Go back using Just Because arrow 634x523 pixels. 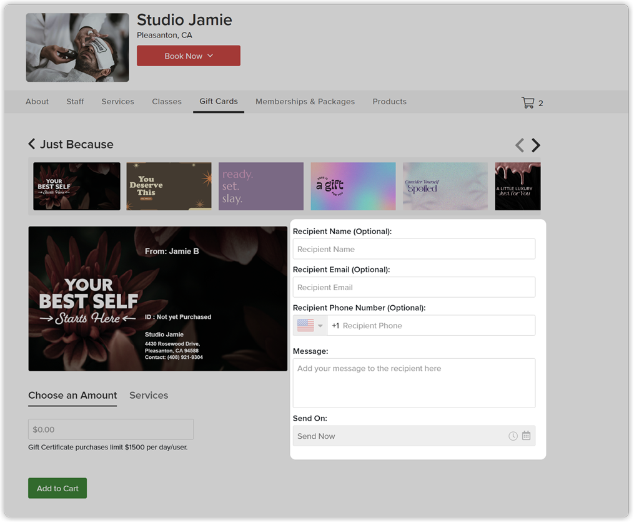31,144
